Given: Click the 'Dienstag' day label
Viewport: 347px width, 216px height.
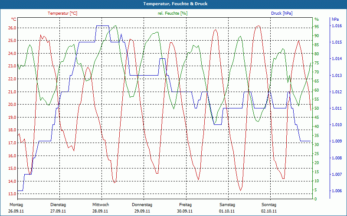Looking at the screenshot, I should point(58,205).
